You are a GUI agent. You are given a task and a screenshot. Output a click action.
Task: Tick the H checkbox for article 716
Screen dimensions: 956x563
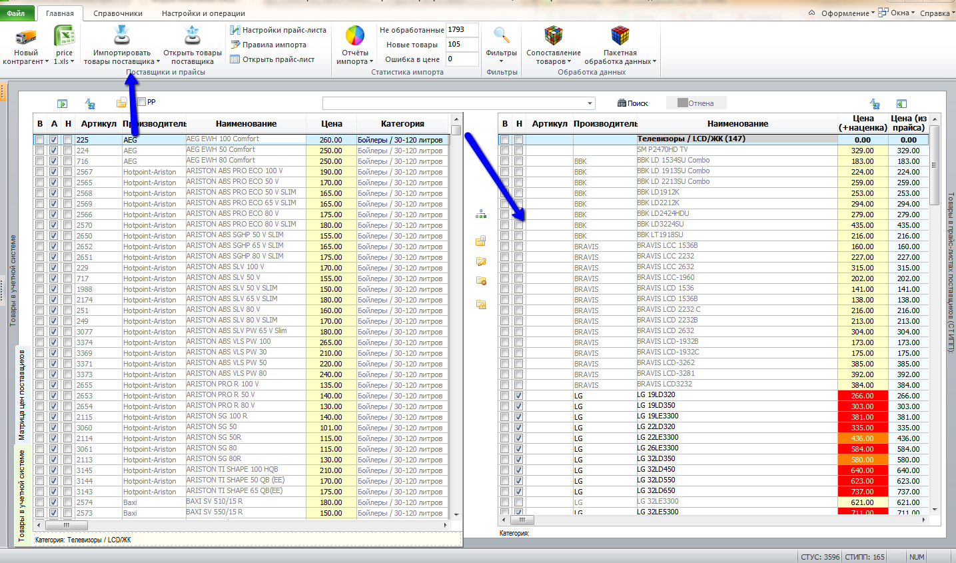[x=67, y=161]
